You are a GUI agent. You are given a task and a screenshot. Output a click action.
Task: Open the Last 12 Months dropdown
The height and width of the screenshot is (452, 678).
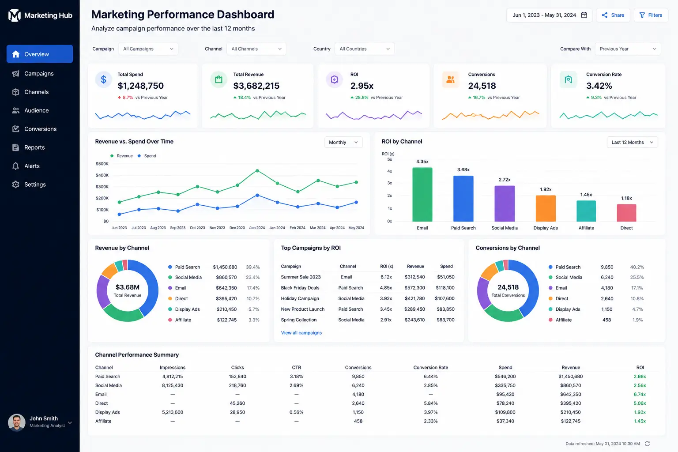point(632,142)
